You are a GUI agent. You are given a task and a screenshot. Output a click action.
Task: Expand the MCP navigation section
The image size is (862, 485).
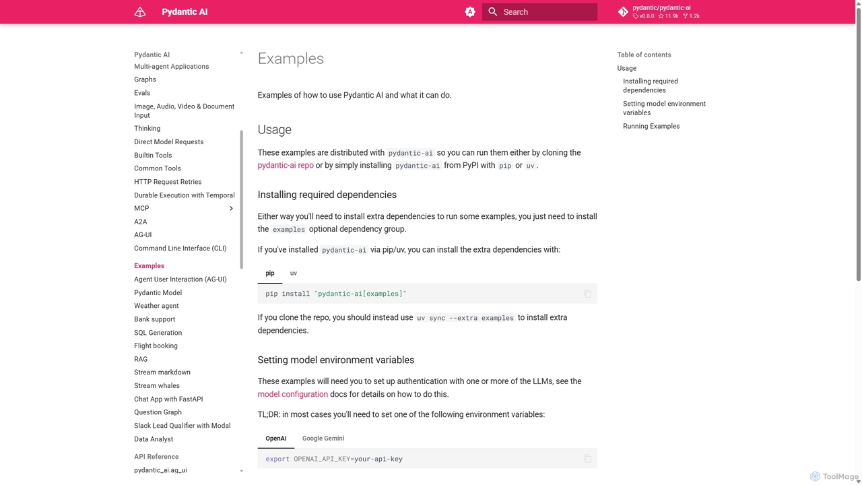[231, 208]
